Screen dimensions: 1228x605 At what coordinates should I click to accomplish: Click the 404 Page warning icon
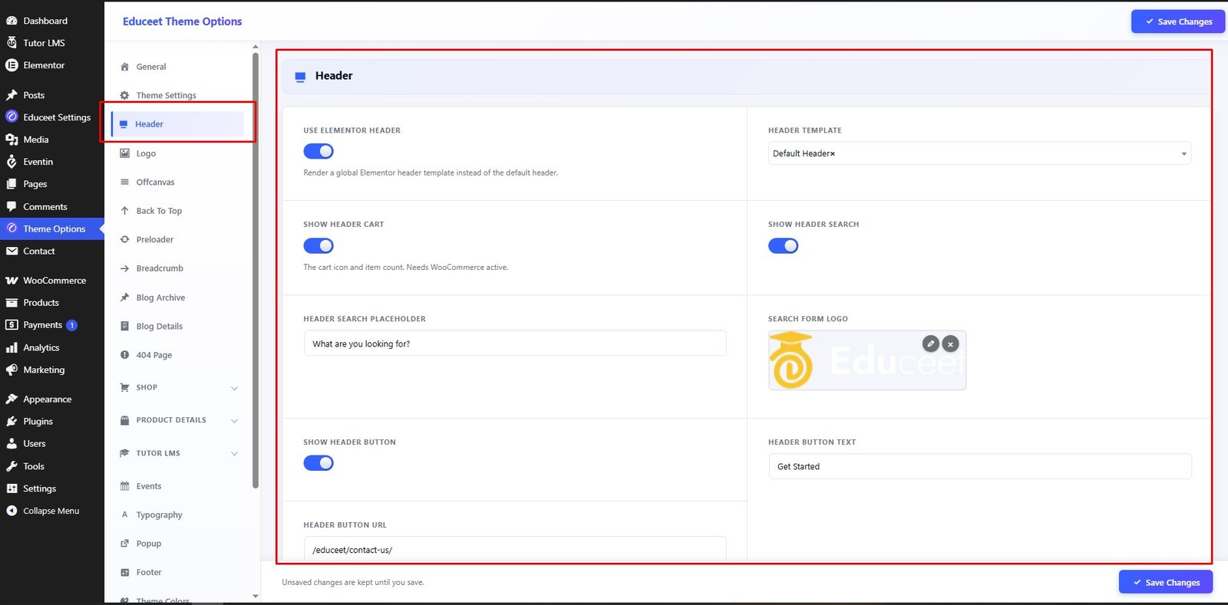click(124, 355)
